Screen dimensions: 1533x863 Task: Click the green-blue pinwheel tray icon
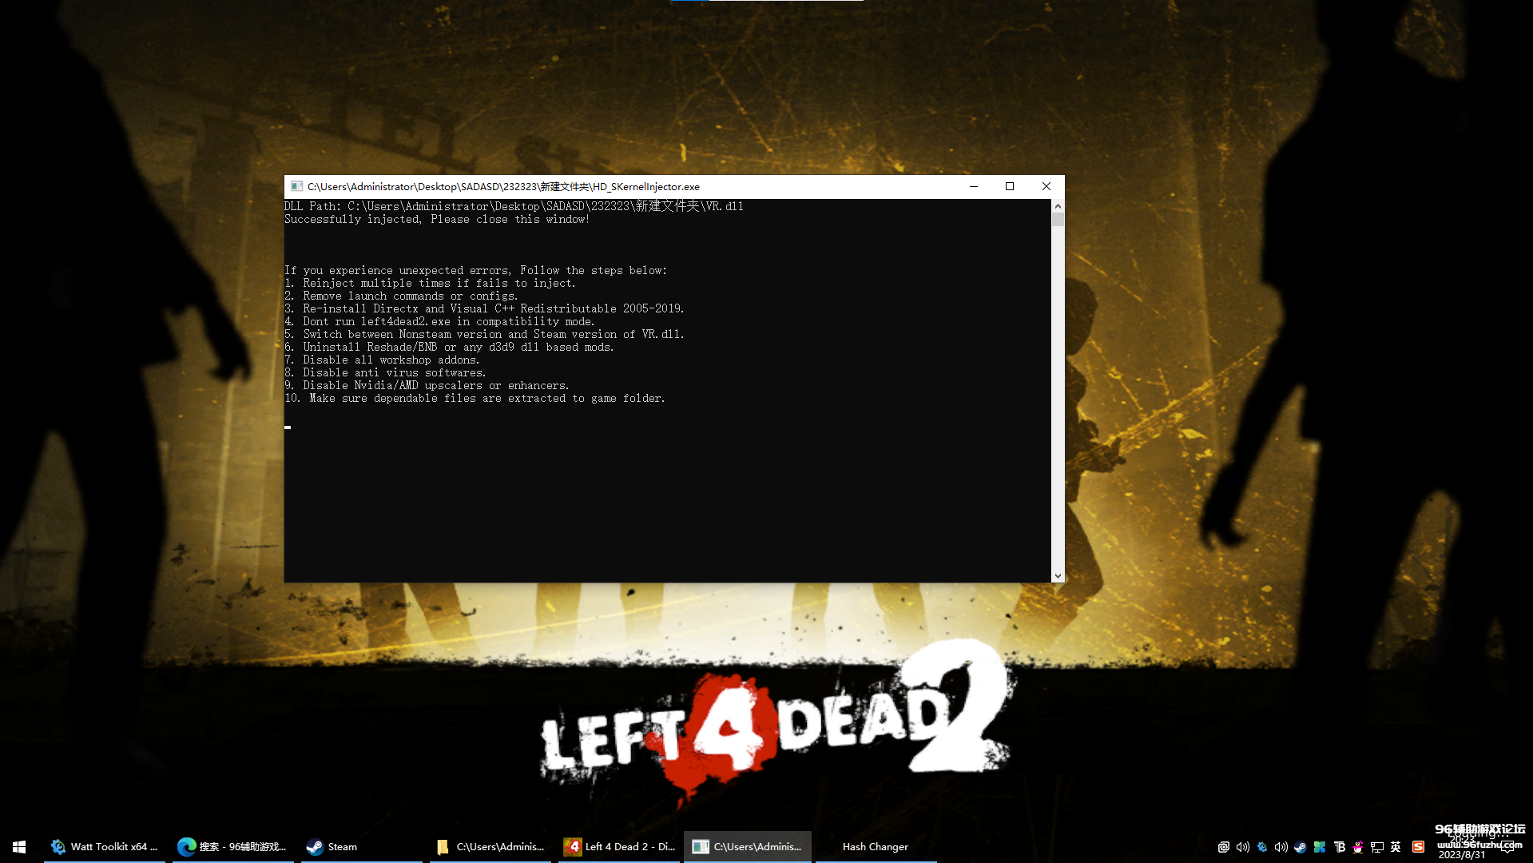tap(1320, 847)
